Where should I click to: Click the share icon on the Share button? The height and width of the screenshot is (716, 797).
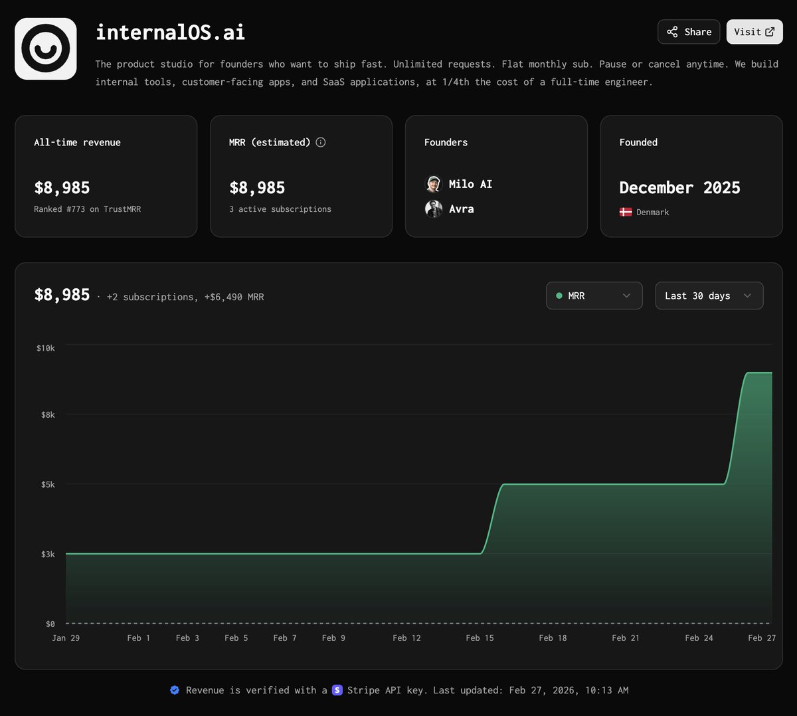pyautogui.click(x=671, y=31)
